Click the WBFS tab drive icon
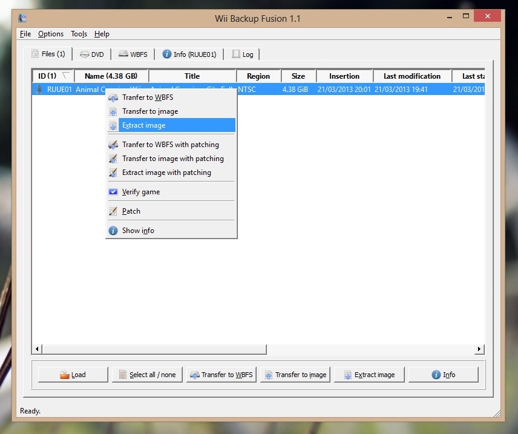The image size is (518, 434). pyautogui.click(x=123, y=54)
